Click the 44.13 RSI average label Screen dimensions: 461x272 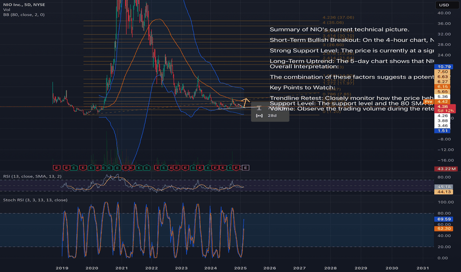tap(444, 192)
